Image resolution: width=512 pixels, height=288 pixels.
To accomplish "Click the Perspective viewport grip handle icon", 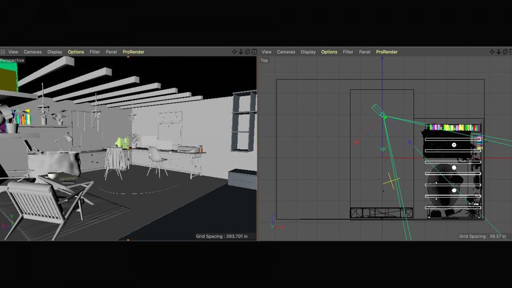I will click(x=3, y=52).
